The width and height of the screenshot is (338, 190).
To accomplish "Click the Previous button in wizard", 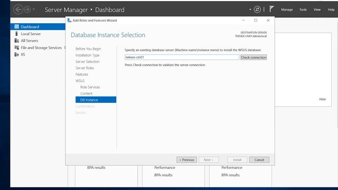I will 186,160.
